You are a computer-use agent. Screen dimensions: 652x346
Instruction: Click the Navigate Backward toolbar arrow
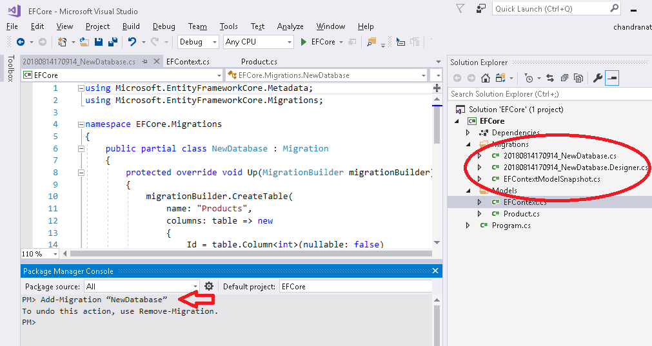[21, 41]
